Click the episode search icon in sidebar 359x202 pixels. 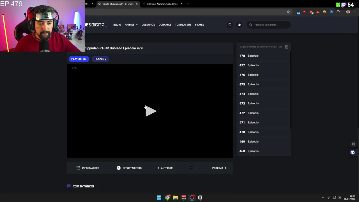coord(287,47)
